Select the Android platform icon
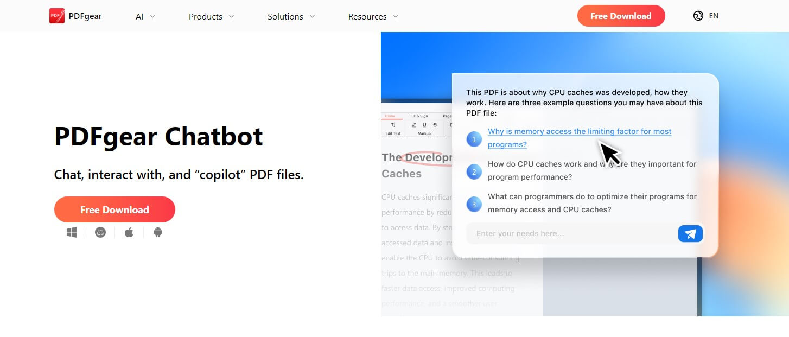 [158, 232]
